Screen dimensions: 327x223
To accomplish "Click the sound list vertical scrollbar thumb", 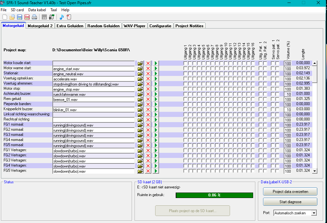I will (315, 74).
